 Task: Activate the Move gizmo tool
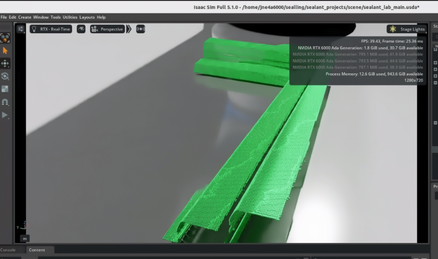pyautogui.click(x=5, y=63)
